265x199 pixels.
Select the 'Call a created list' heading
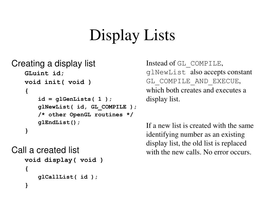point(45,150)
